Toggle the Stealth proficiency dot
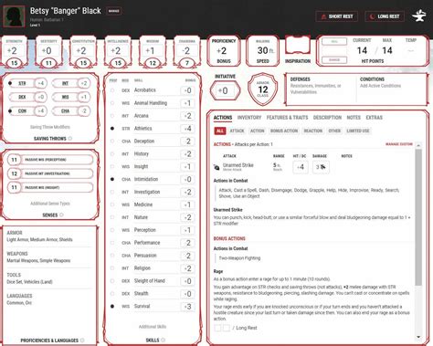The width and height of the screenshot is (433, 346). [112, 293]
